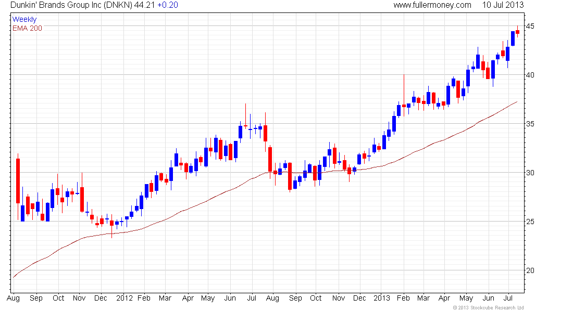Click the Mar label after 2012
This screenshot has width=573, height=312.
(x=165, y=298)
